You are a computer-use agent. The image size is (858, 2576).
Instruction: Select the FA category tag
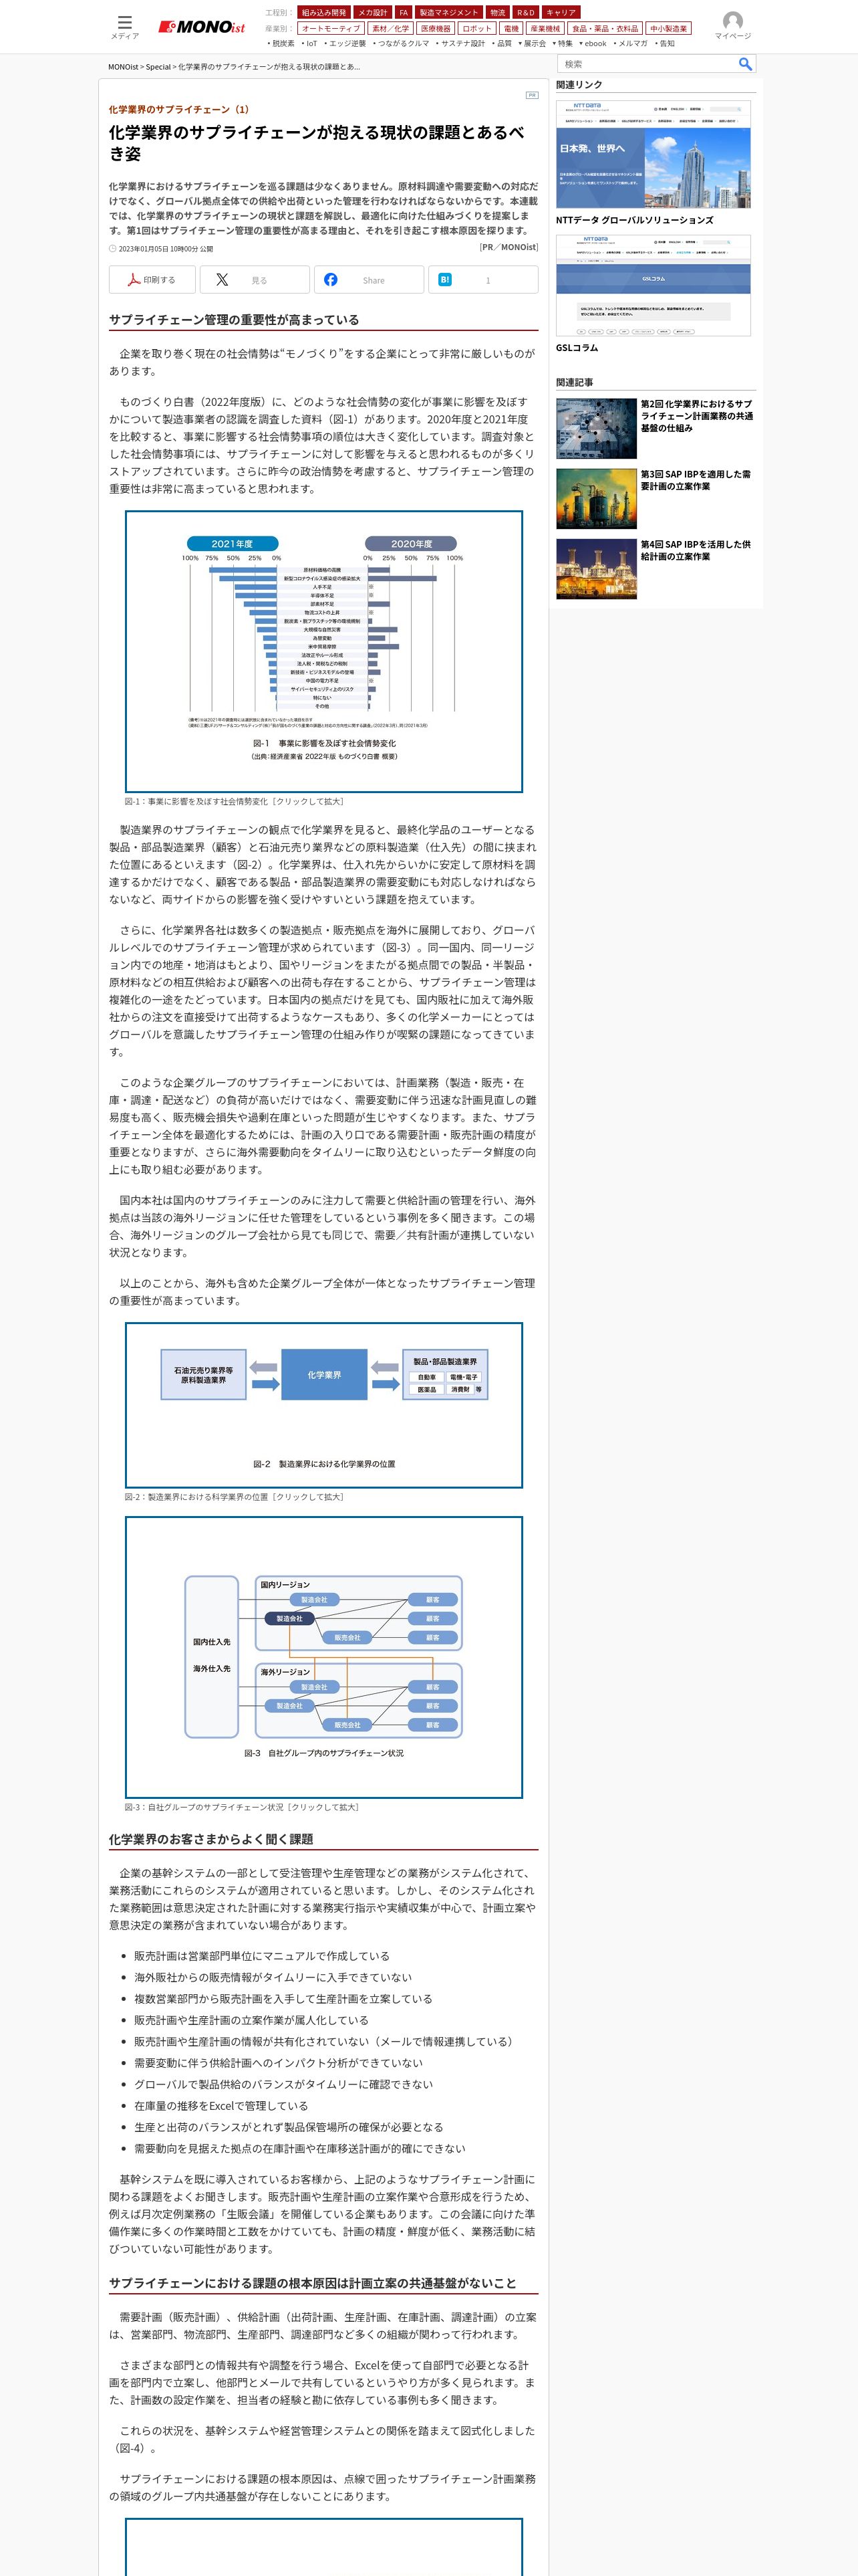(404, 12)
